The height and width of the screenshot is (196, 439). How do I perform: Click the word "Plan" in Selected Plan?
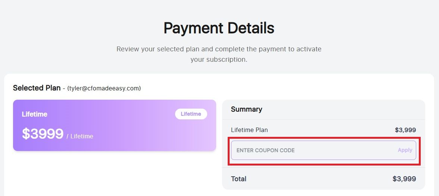click(x=52, y=88)
